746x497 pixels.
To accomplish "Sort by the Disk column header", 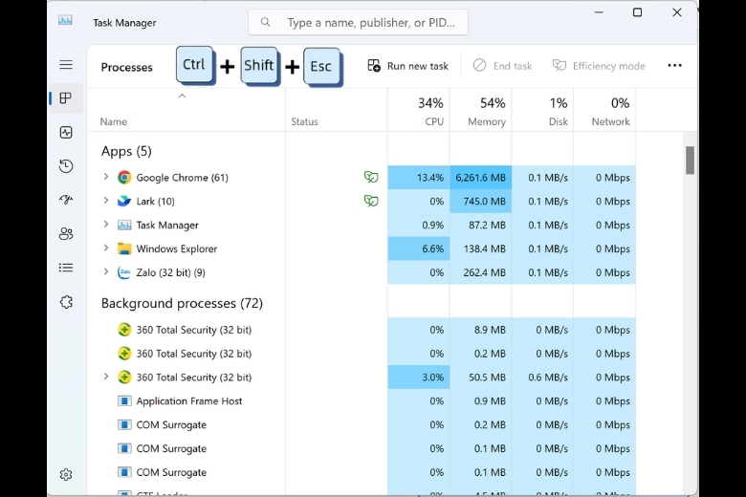I will [542, 111].
